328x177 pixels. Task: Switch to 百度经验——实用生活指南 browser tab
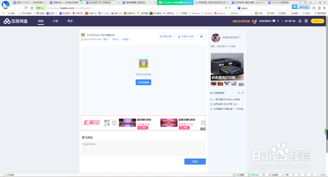pos(65,3)
